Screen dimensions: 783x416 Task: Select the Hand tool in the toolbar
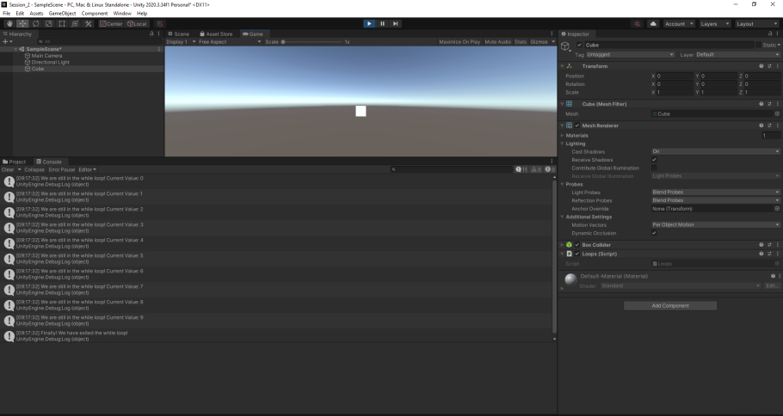click(9, 23)
